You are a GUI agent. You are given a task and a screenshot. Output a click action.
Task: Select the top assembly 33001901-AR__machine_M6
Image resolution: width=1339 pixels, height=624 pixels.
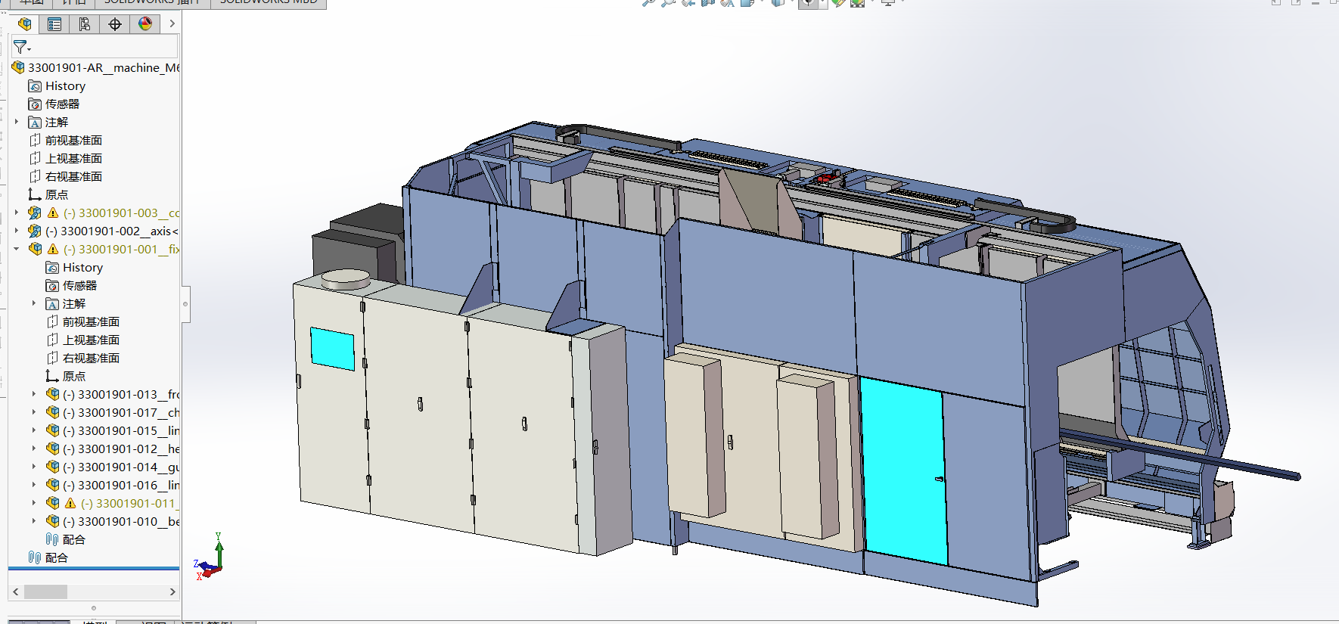(x=104, y=67)
